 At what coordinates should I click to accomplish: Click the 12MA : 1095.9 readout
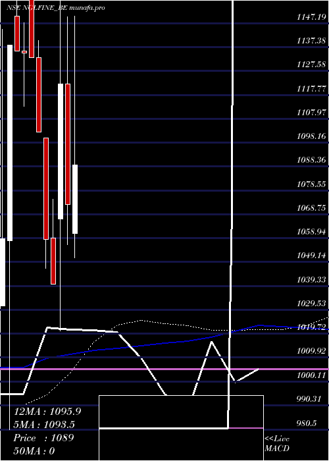47,412
